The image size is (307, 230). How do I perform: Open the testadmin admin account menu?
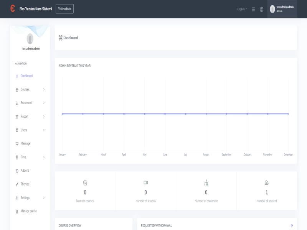coord(282,9)
